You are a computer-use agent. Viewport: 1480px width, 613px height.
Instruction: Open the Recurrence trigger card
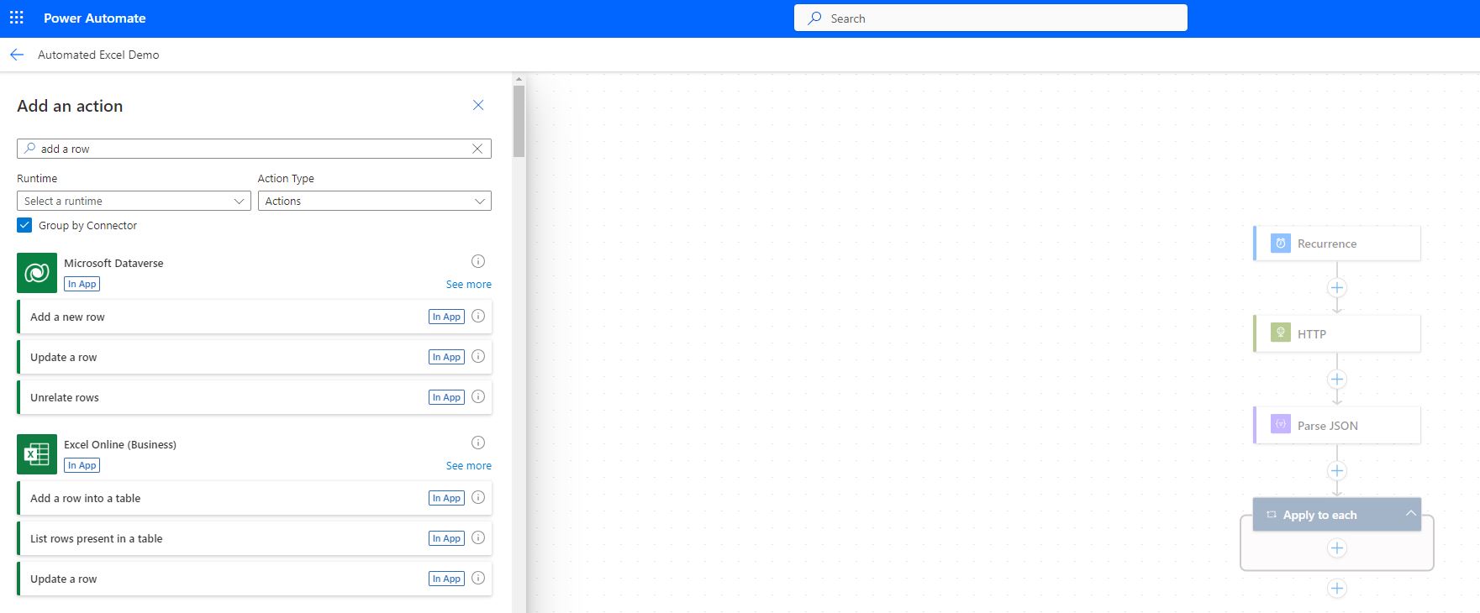(1337, 244)
